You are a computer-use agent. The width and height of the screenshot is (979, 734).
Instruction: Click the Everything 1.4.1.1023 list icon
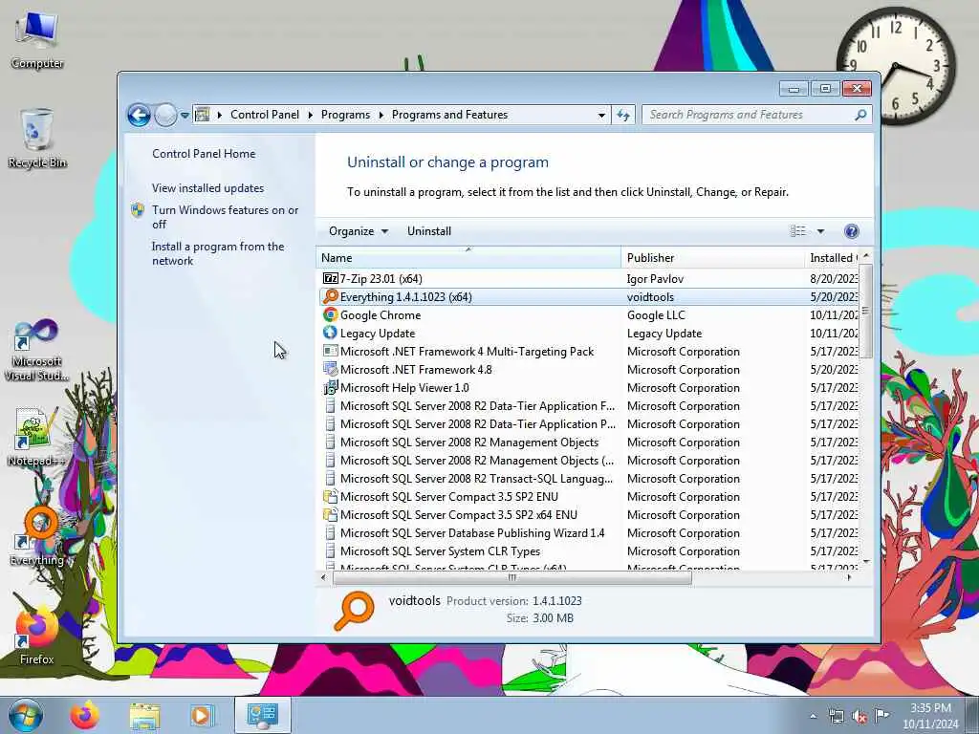coord(330,296)
